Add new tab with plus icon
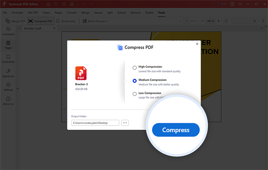This screenshot has width=268, height=170. click(x=19, y=28)
